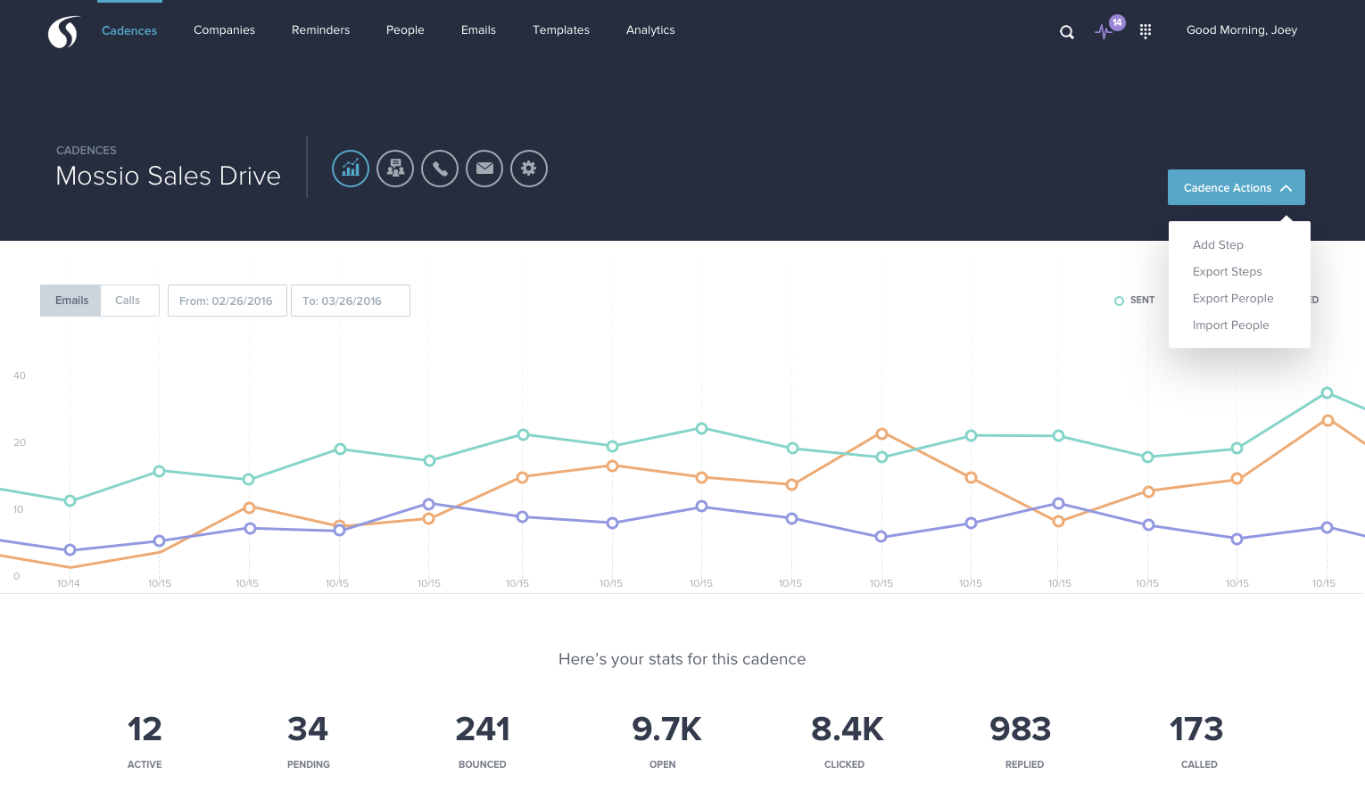The image size is (1365, 808).
Task: Click the notification badge showing 14
Action: tap(1117, 22)
